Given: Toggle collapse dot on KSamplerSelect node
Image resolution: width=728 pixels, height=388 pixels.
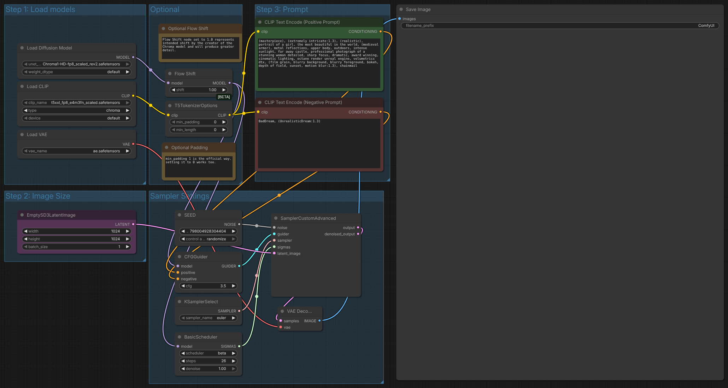Looking at the screenshot, I should click(x=180, y=302).
